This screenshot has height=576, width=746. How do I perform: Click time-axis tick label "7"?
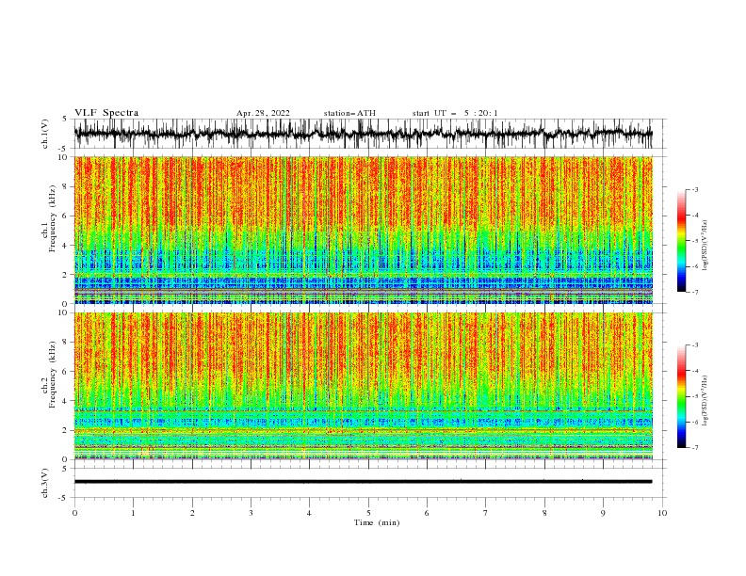(486, 513)
